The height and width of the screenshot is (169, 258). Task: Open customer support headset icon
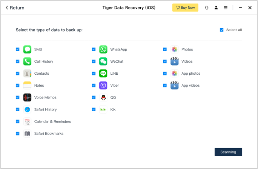pyautogui.click(x=206, y=8)
